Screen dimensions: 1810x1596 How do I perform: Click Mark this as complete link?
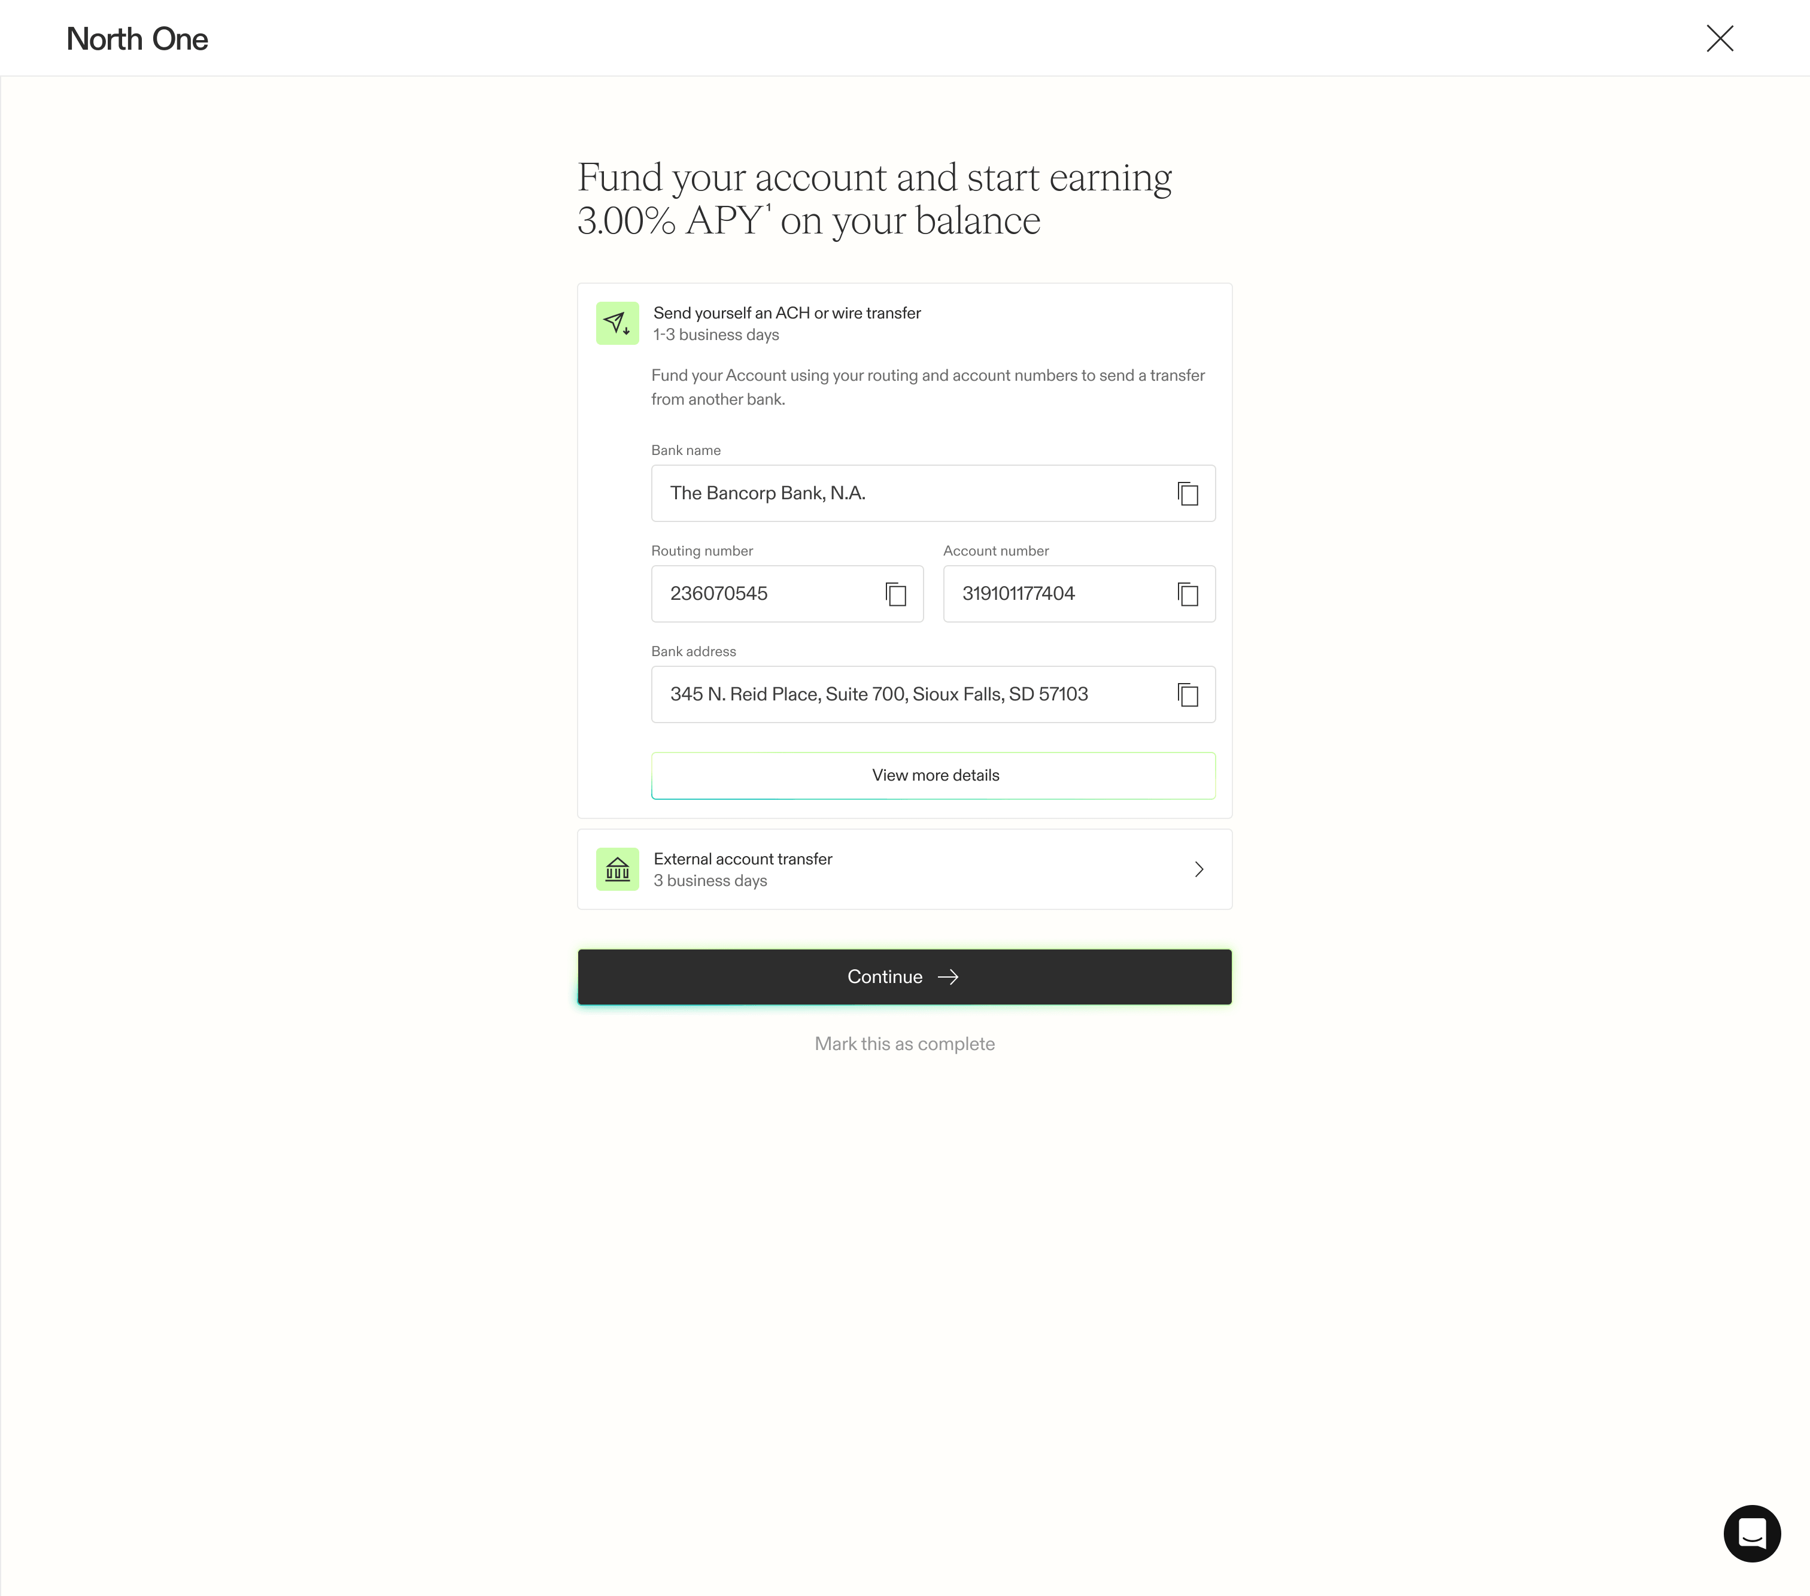[904, 1043]
